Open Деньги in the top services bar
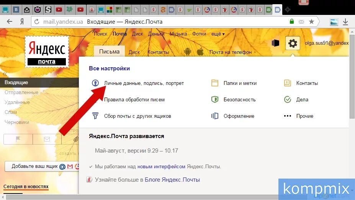355x200 pixels. coord(156,34)
